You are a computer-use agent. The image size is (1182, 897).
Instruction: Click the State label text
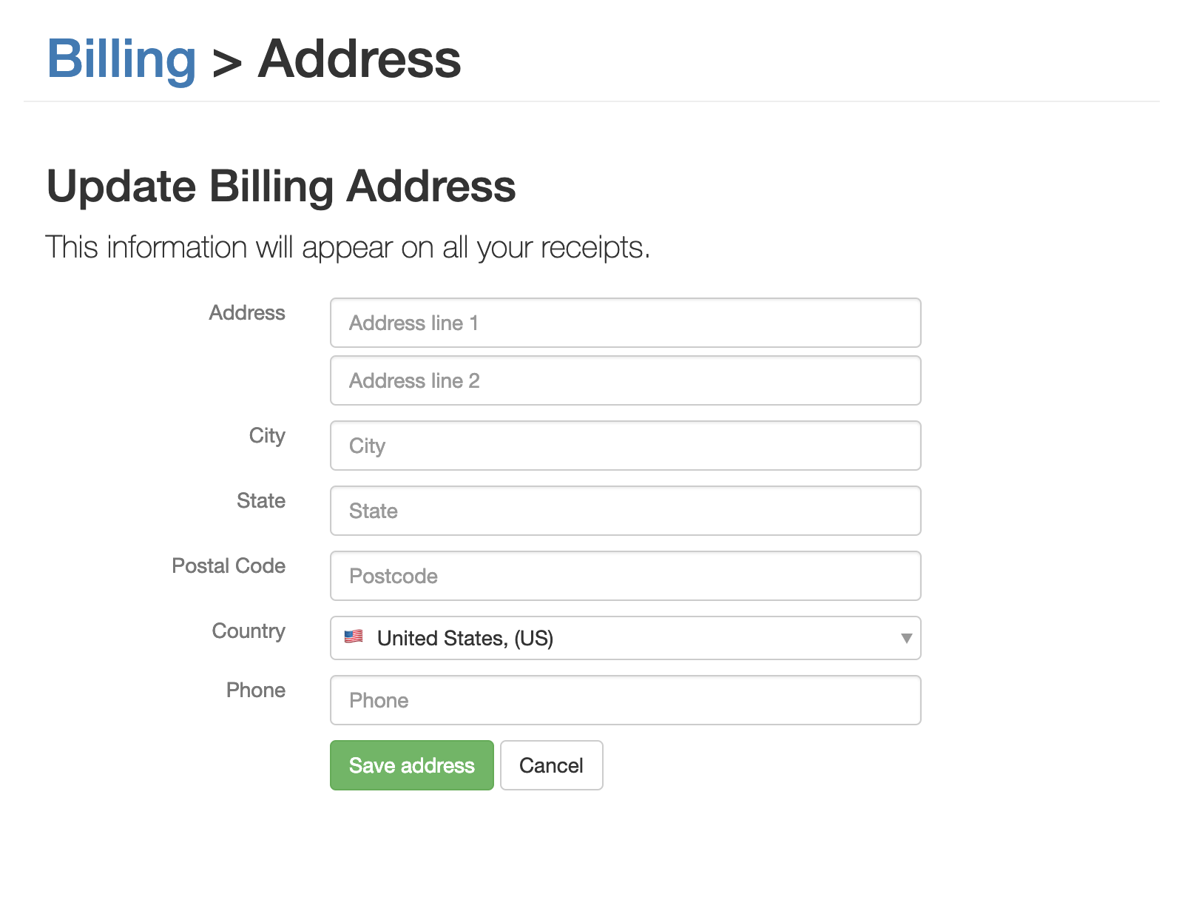coord(261,501)
